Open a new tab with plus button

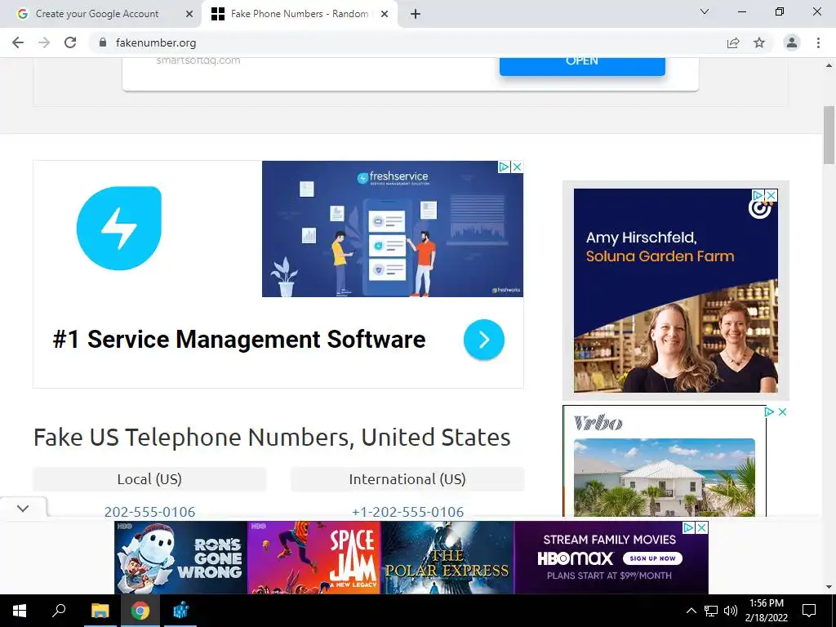(416, 14)
